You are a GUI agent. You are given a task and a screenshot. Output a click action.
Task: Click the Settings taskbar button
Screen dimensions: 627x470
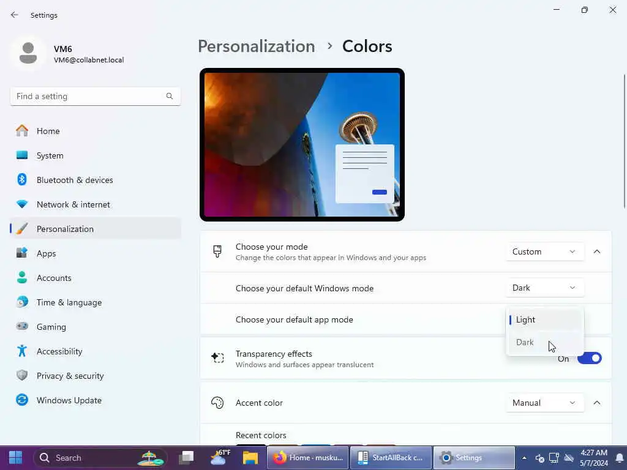tap(475, 458)
